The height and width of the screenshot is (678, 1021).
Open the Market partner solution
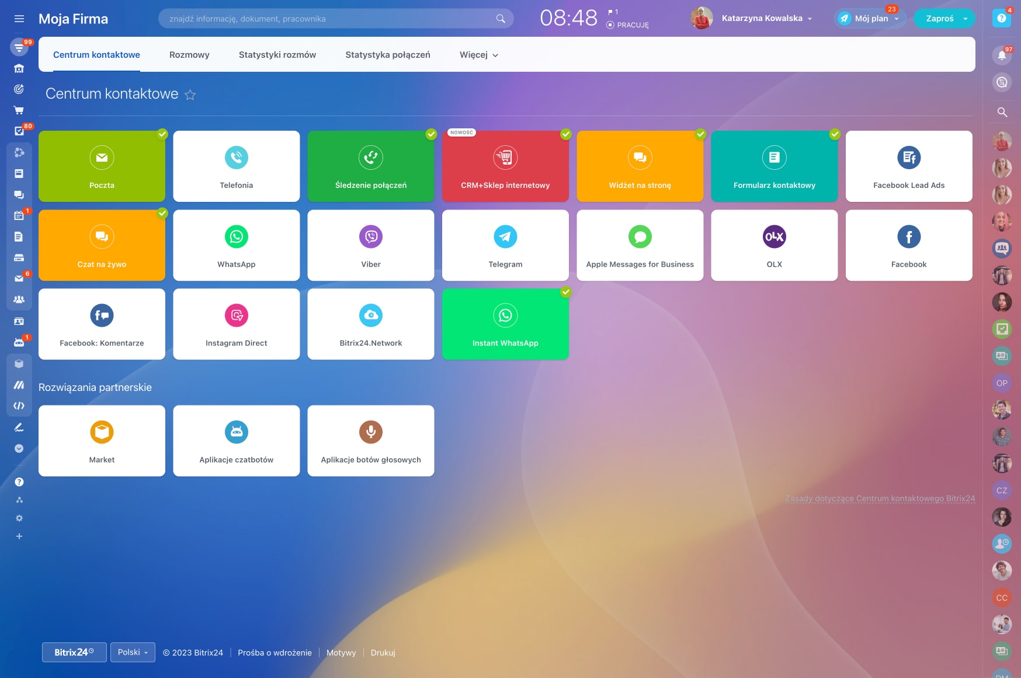coord(102,441)
